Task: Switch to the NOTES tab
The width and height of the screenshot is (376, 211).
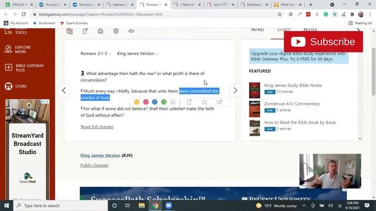Action: [310, 30]
